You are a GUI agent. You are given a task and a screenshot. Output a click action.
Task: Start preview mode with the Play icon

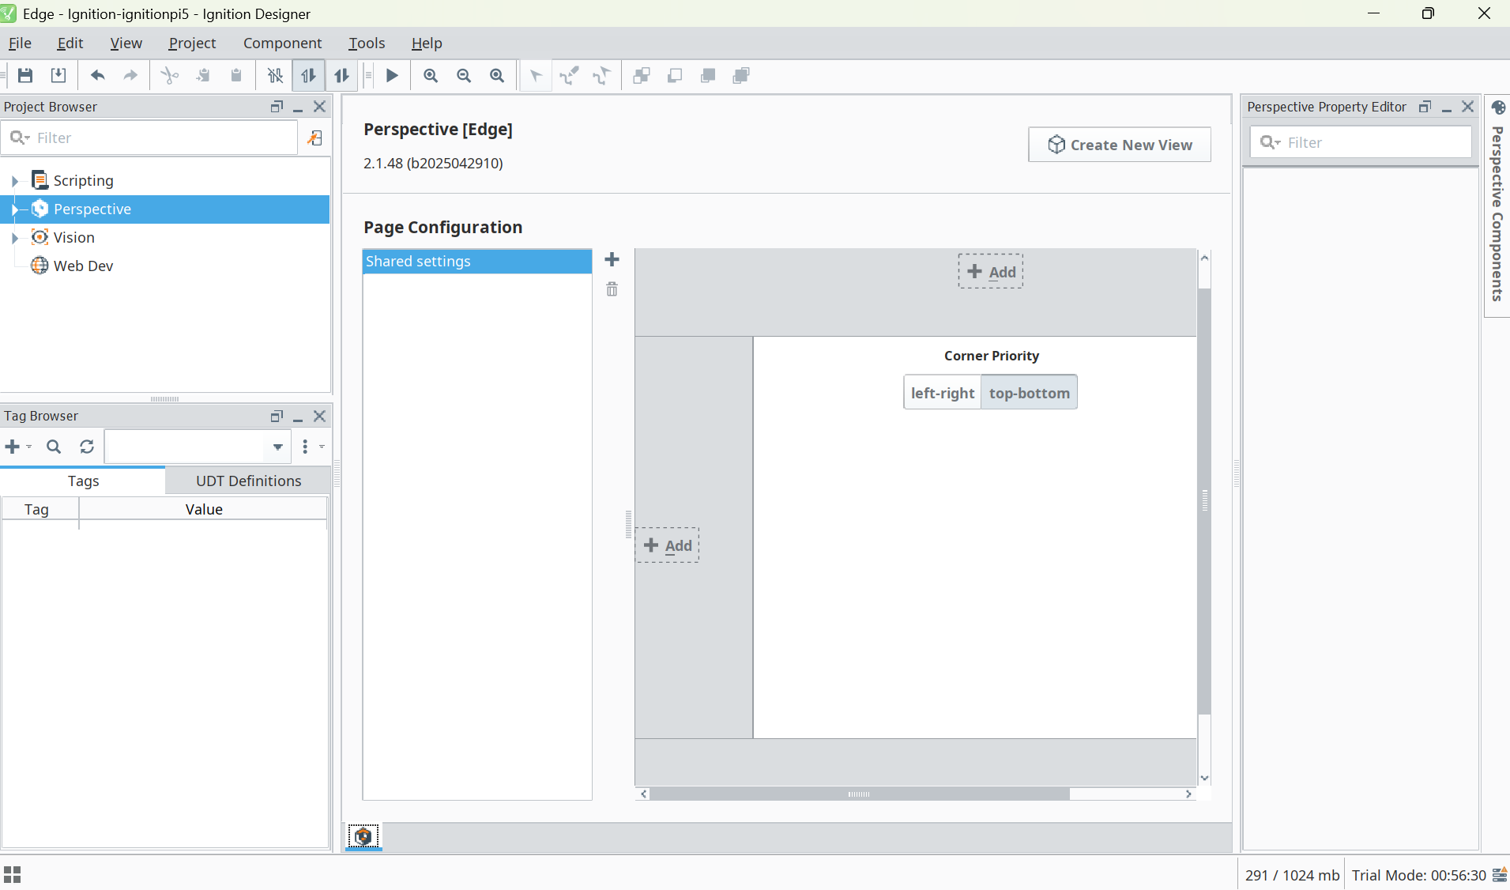392,76
